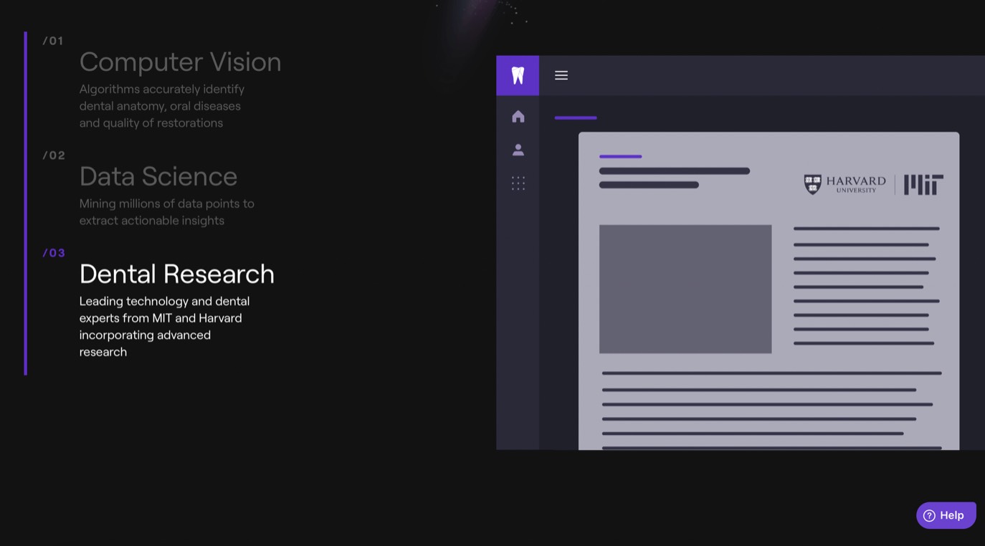Viewport: 985px width, 546px height.
Task: Open the apps grid dots icon
Action: coord(518,183)
